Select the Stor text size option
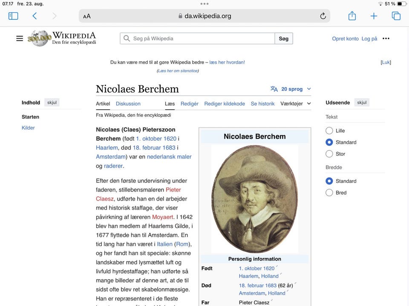Viewport: 409px width, 306px height. [x=329, y=153]
